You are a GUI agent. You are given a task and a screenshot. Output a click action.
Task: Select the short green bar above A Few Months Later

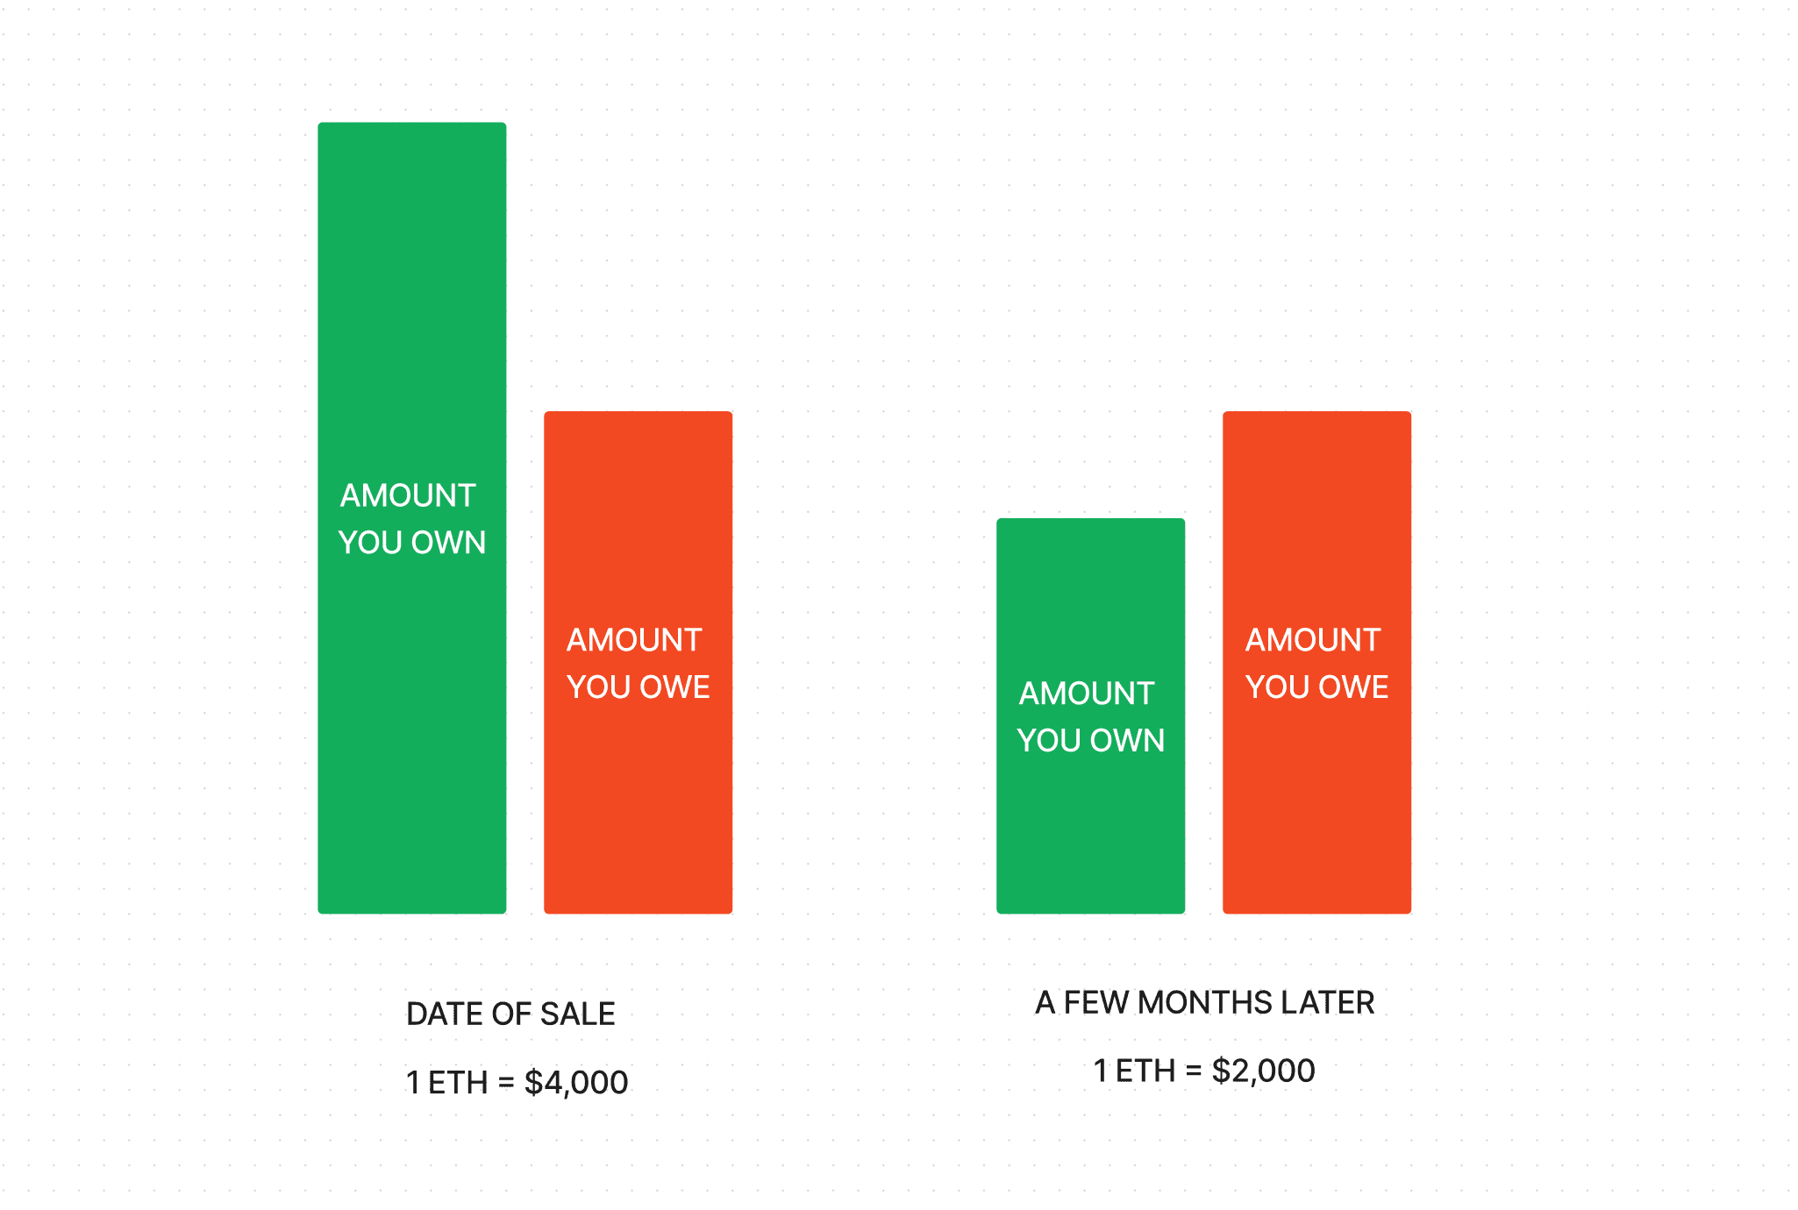pyautogui.click(x=1090, y=715)
